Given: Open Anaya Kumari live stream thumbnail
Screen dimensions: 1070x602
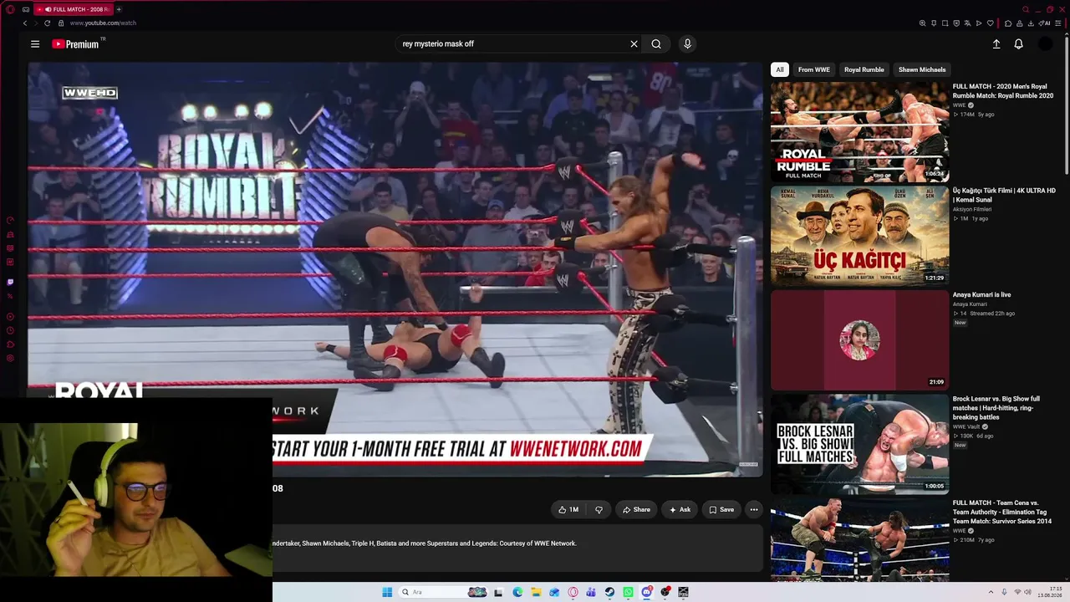Looking at the screenshot, I should [859, 340].
